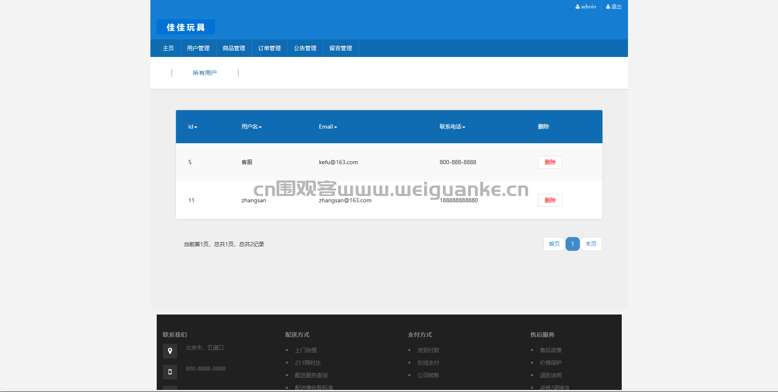Open the 用户管理 menu
This screenshot has height=392, width=778.
pos(198,48)
